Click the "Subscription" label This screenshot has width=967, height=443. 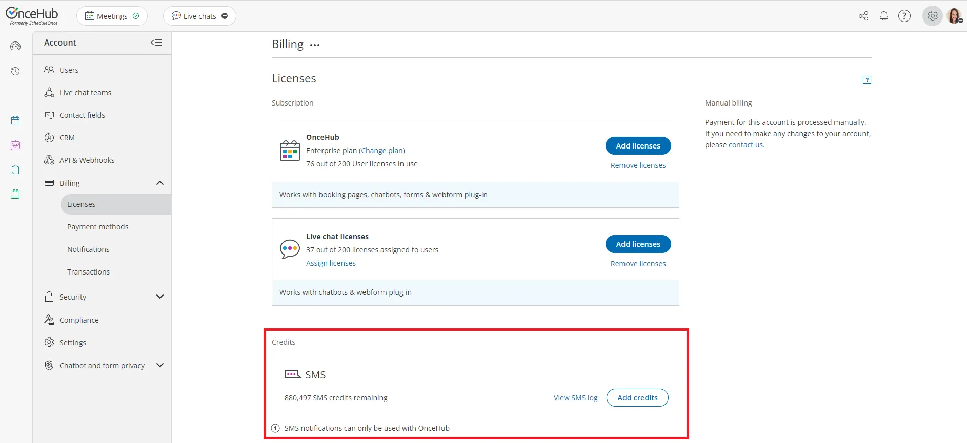pyautogui.click(x=292, y=103)
